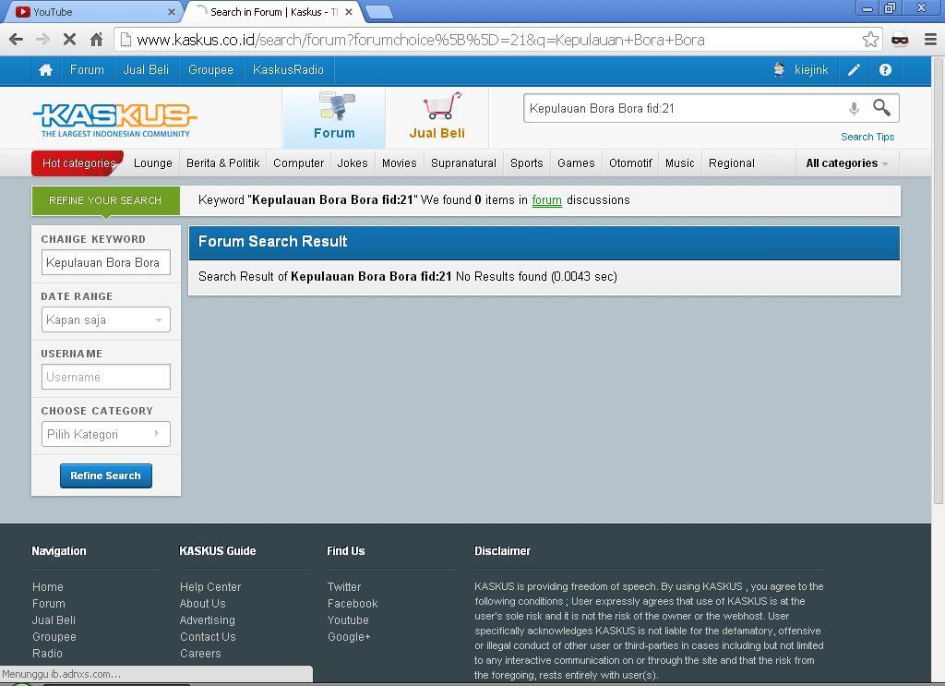Click the kiejink user avatar icon
This screenshot has height=686, width=945.
click(779, 70)
